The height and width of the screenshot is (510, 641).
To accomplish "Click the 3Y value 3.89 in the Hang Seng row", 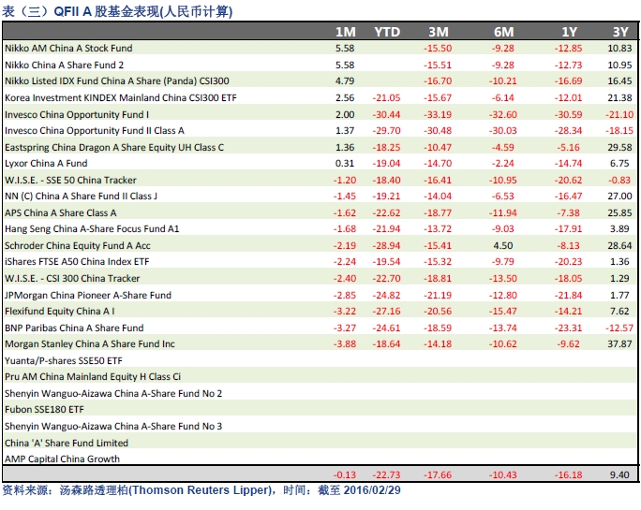I will coord(619,228).
